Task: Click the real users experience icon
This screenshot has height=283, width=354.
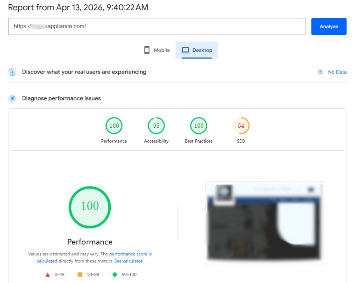Action: (12, 72)
